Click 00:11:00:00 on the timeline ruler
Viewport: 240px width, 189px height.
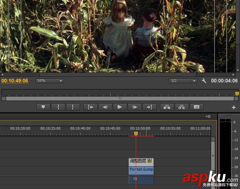pyautogui.click(x=200, y=128)
